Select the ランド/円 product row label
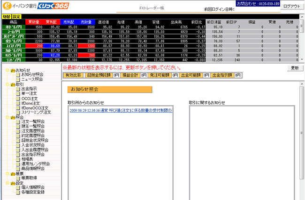Image resolution: width=305 pixels, height=200 pixels. coord(14,60)
